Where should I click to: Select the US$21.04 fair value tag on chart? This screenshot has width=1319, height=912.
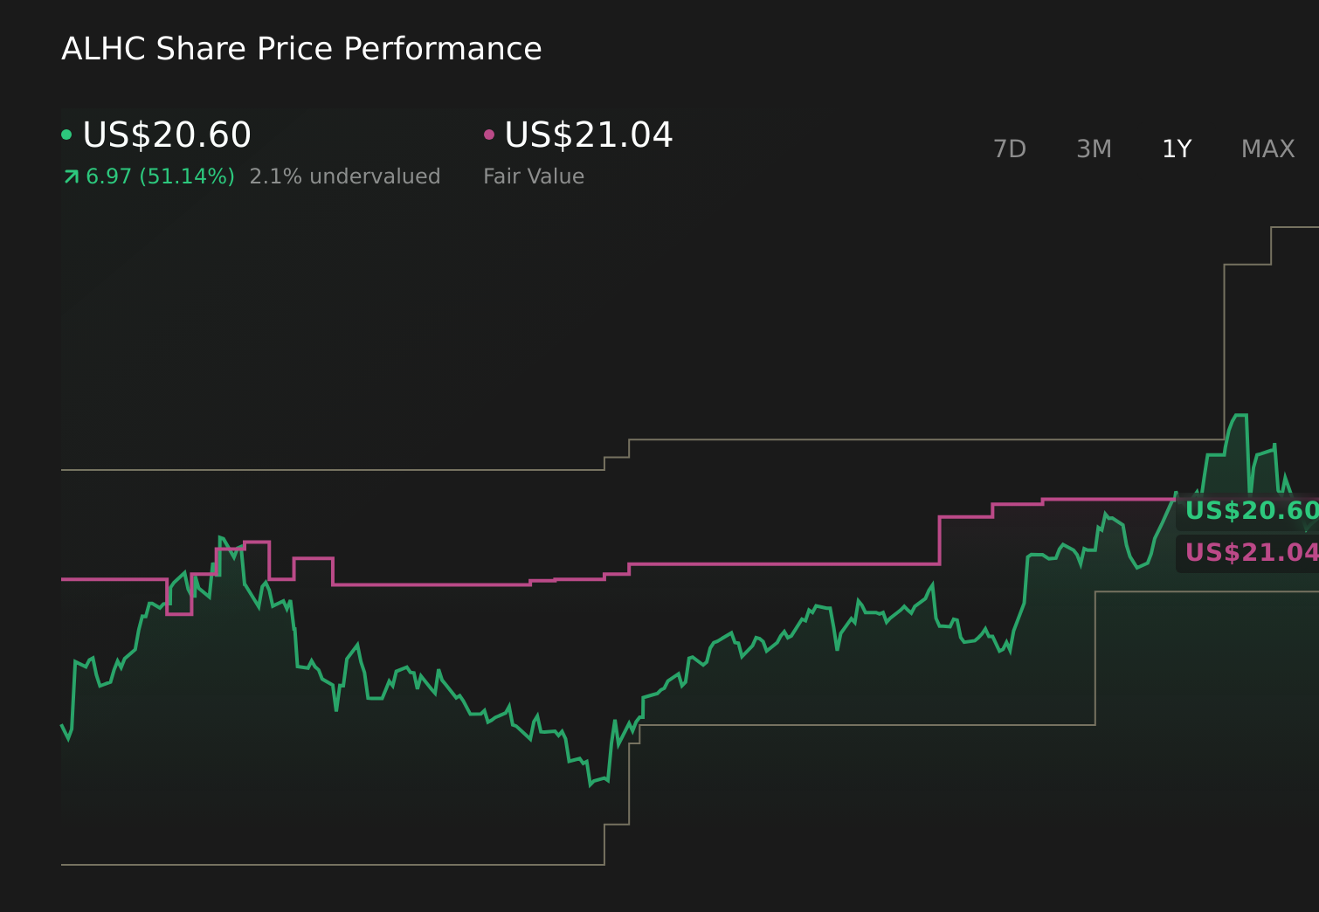(1249, 553)
